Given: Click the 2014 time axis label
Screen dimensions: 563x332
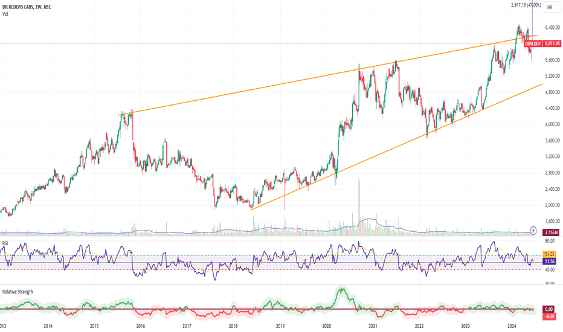Looking at the screenshot, I should (x=48, y=326).
